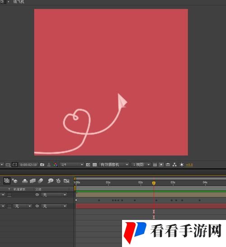Toggle the pixel aspect ratio correction icon

pyautogui.click(x=155, y=165)
